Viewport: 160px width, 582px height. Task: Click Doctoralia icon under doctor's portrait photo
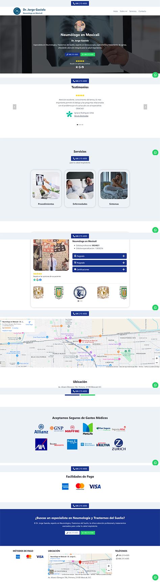(x=34, y=280)
